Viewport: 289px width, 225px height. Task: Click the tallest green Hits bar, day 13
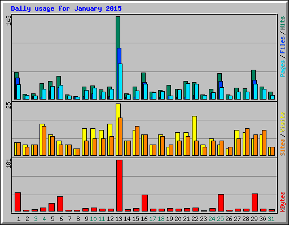[118, 32]
